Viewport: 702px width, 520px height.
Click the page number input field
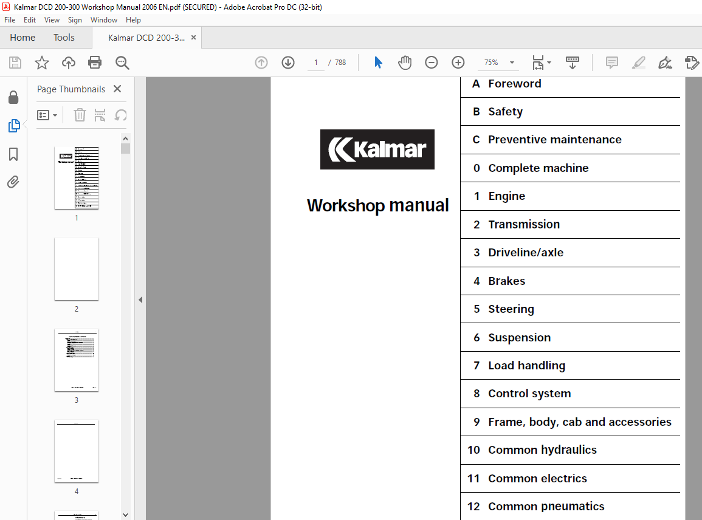[315, 63]
